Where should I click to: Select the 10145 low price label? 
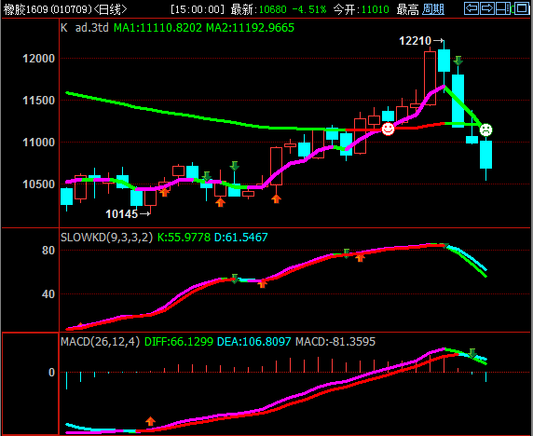(x=122, y=213)
